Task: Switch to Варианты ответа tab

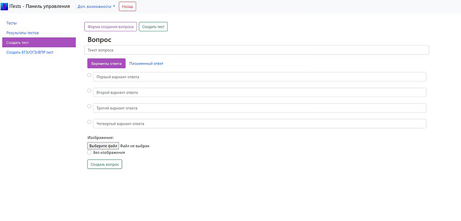Action: (106, 64)
